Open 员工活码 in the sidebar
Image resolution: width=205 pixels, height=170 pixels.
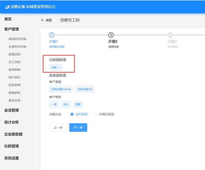(15, 62)
